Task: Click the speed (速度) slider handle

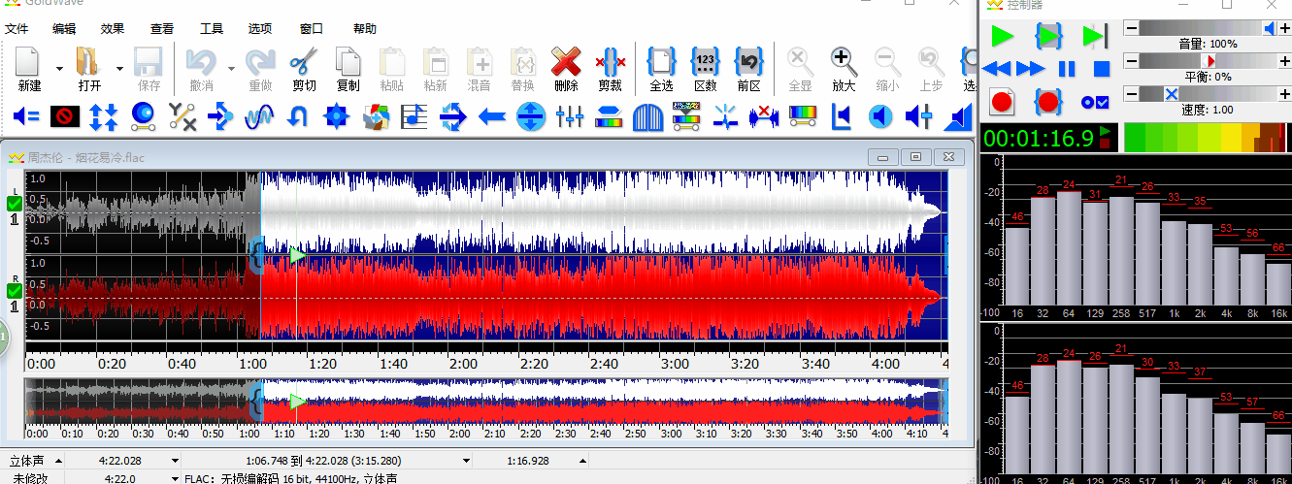Action: [x=1171, y=93]
